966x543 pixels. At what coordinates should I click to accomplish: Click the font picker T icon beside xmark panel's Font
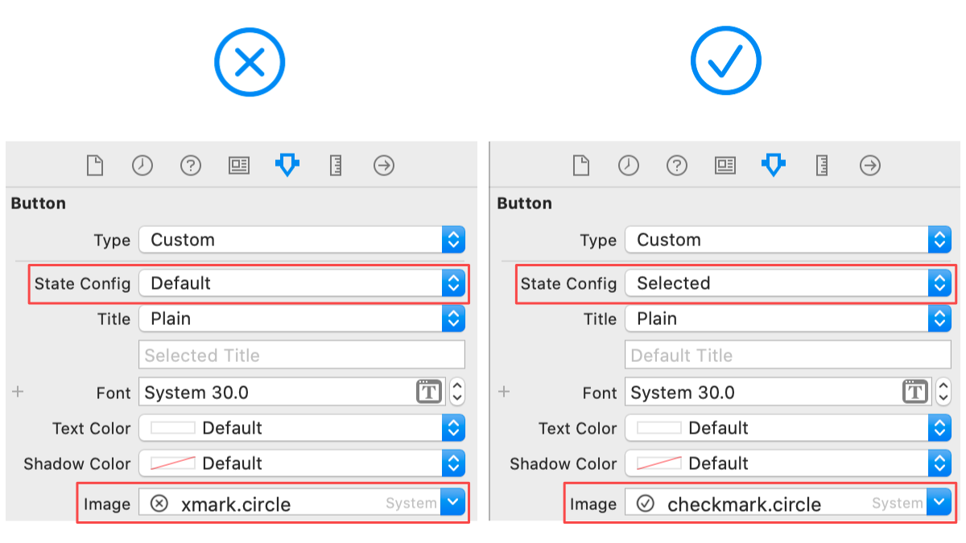tap(429, 393)
